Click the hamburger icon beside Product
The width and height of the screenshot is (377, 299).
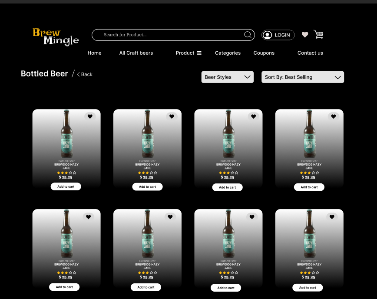pyautogui.click(x=199, y=53)
